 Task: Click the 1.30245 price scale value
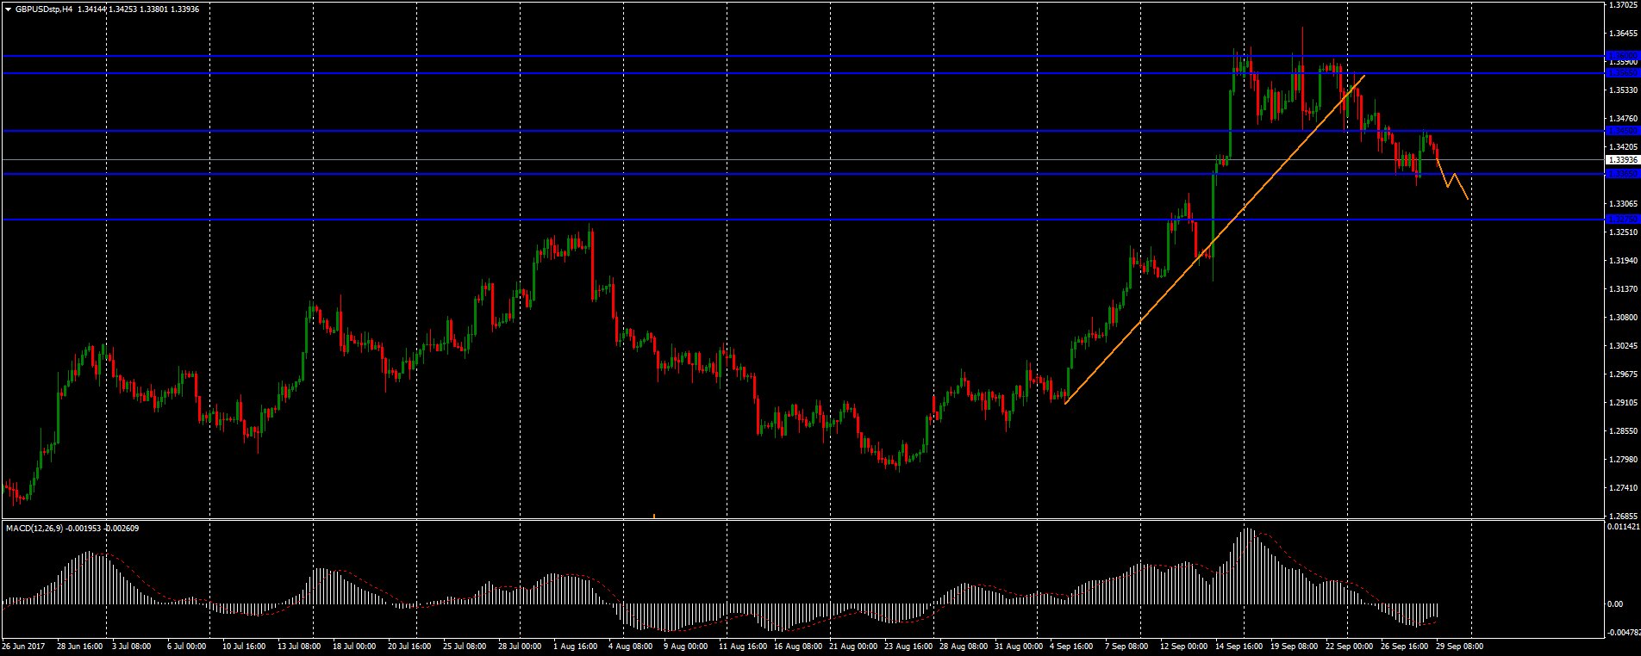[1624, 346]
